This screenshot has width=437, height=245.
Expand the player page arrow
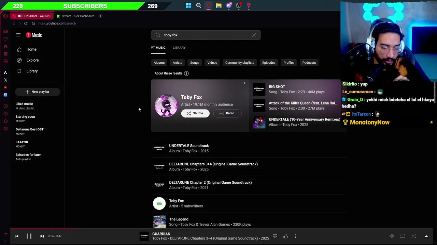pyautogui.click(x=426, y=236)
